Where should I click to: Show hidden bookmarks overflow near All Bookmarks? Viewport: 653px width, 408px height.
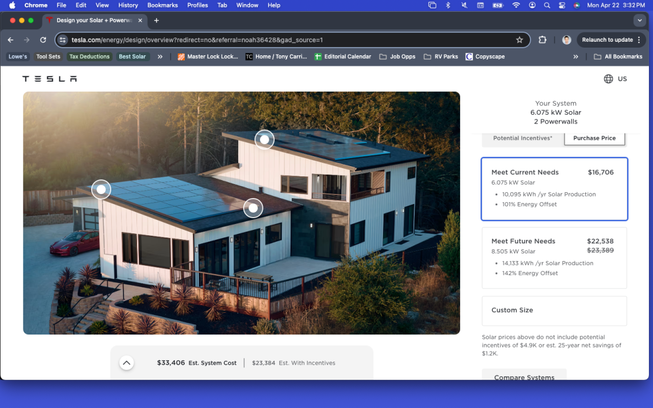click(575, 56)
